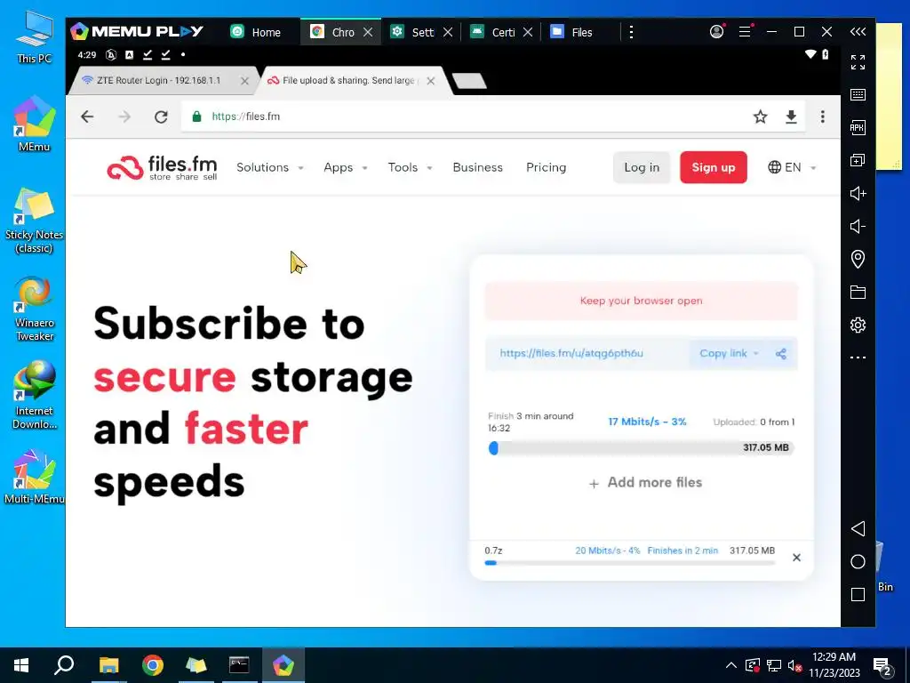Expand the Apps dropdown menu
The height and width of the screenshot is (683, 910).
(346, 167)
